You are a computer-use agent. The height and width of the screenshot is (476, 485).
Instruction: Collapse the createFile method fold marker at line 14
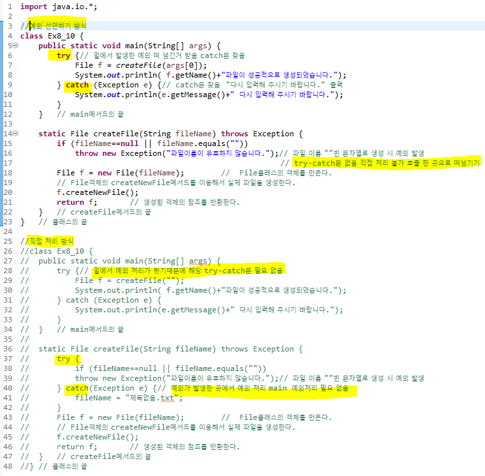[x=16, y=134]
